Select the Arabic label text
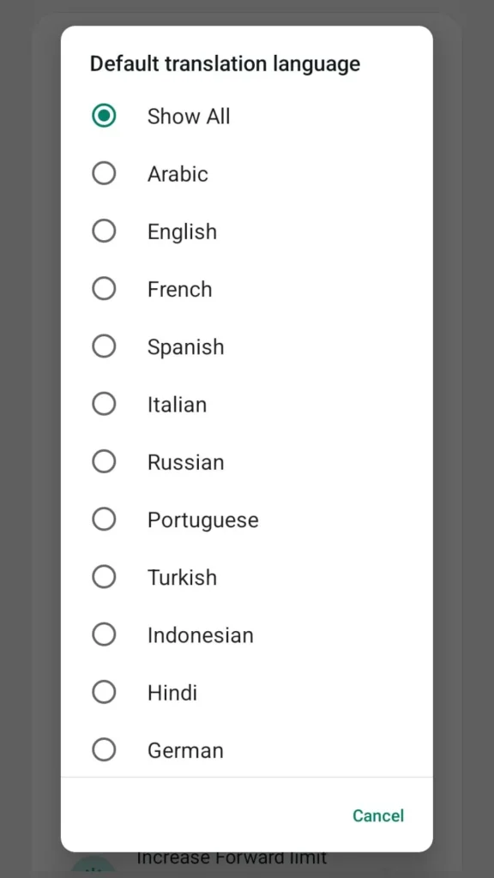The height and width of the screenshot is (878, 494). (x=178, y=173)
